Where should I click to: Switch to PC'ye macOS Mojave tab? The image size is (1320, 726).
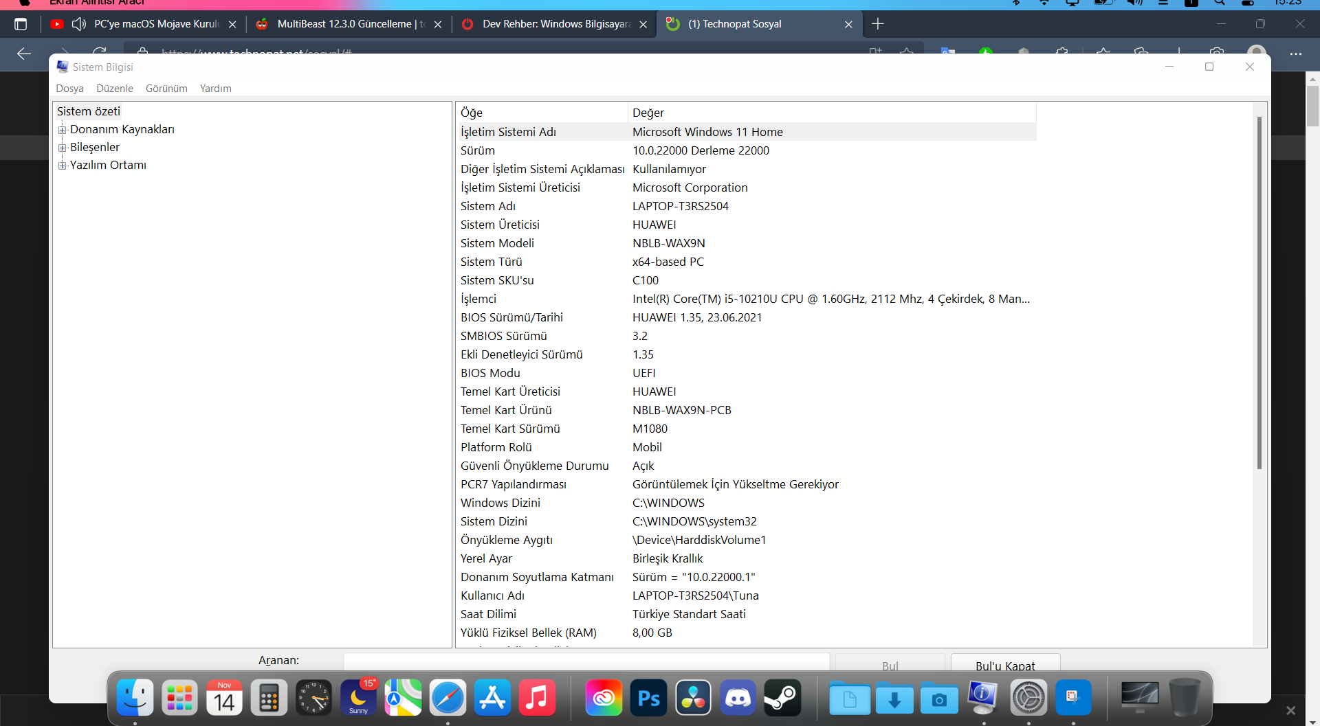(x=144, y=24)
